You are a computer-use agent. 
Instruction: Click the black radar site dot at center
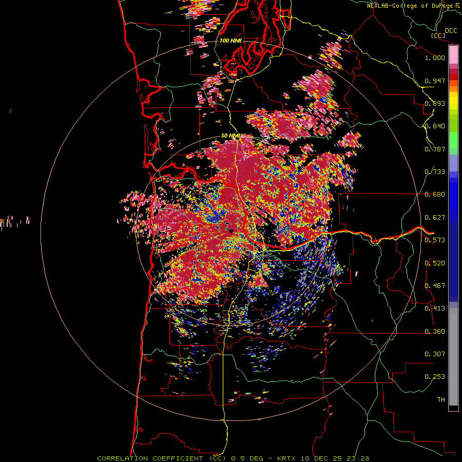point(231,230)
